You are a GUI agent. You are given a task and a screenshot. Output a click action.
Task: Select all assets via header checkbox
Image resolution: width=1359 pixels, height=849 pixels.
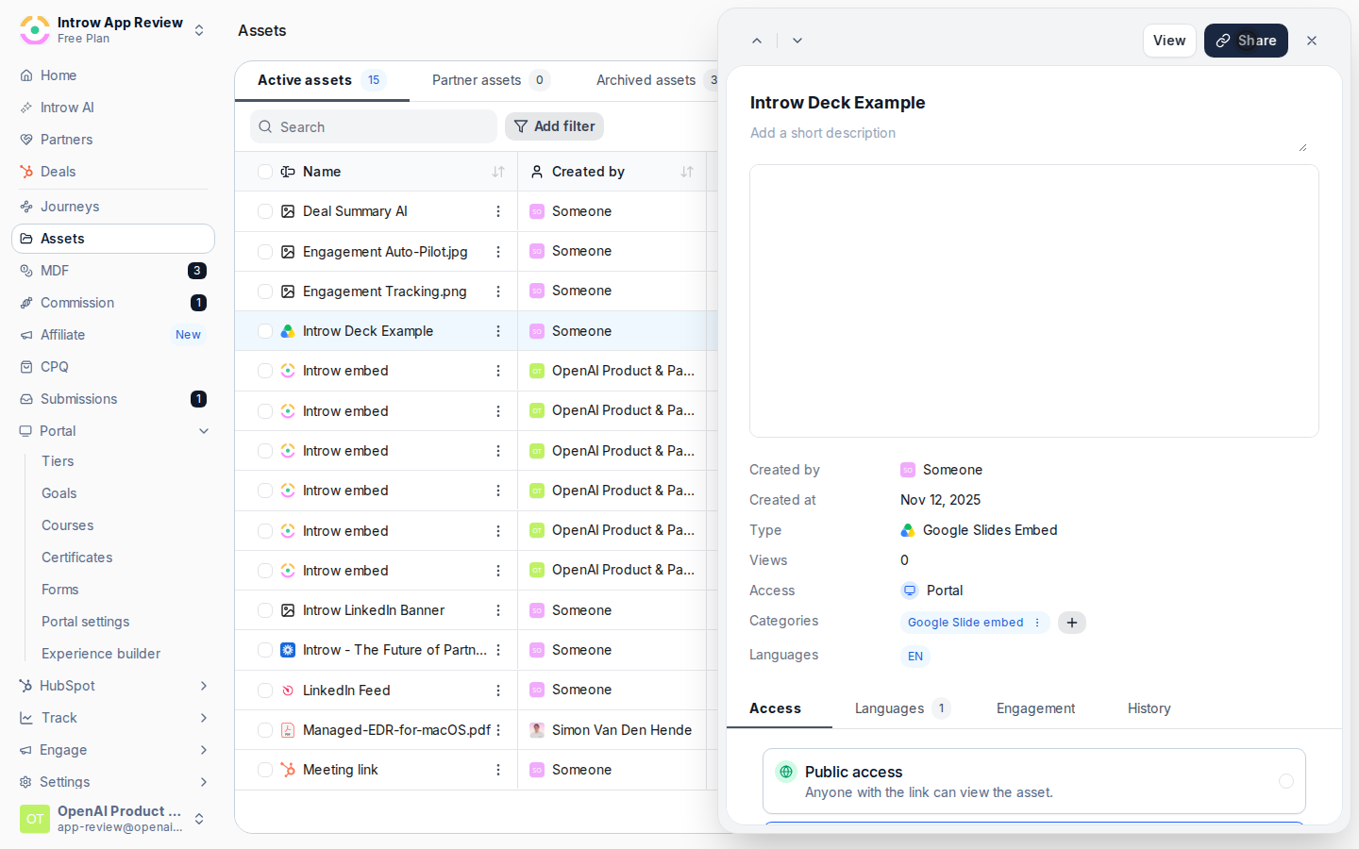[265, 172]
